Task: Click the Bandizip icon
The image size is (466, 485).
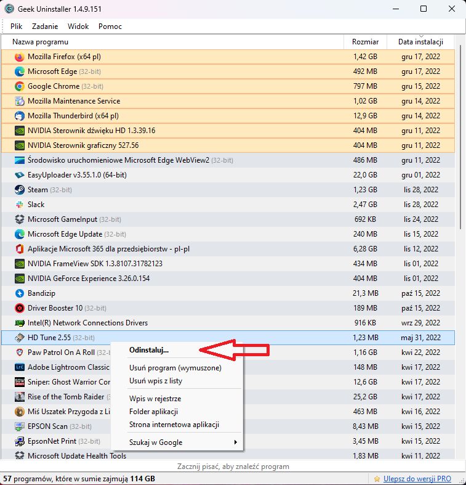Action: pyautogui.click(x=20, y=293)
